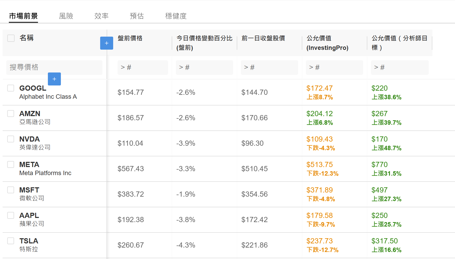This screenshot has width=455, height=259.
Task: Check the MSFT row checkbox
Action: pos(11,190)
